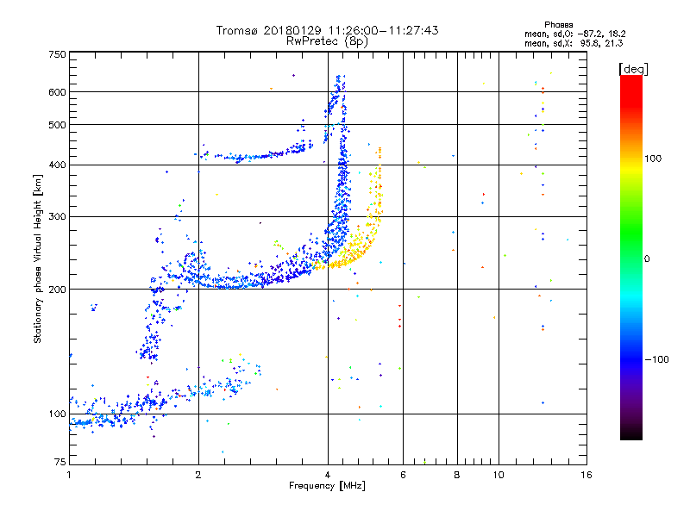This screenshot has height=517, width=690.
Task: Click the phase colorbar gradient
Action: (631, 257)
